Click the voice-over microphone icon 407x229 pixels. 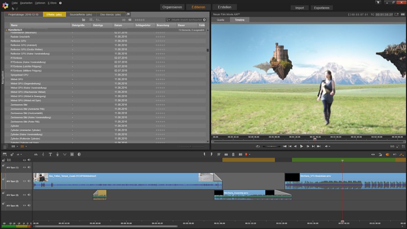pos(57,155)
